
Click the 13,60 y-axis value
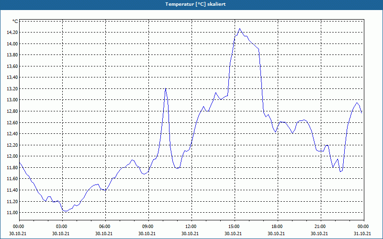coord(13,66)
